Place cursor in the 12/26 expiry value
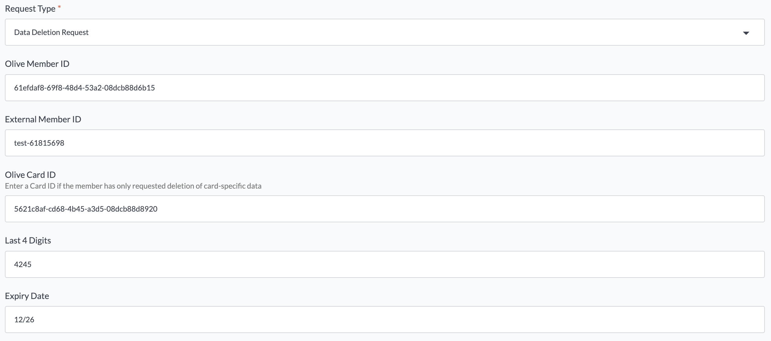 (x=24, y=320)
